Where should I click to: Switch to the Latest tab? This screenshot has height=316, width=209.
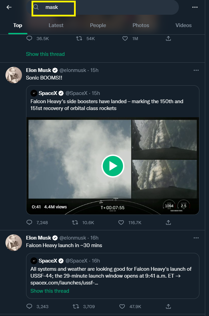point(56,25)
